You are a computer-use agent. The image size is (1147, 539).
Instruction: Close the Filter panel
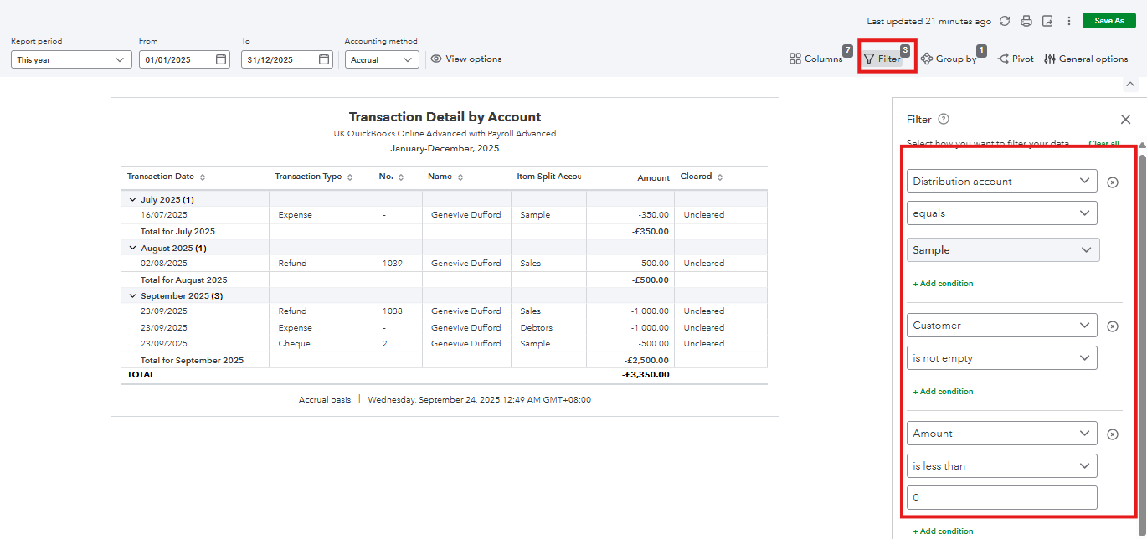tap(1125, 120)
